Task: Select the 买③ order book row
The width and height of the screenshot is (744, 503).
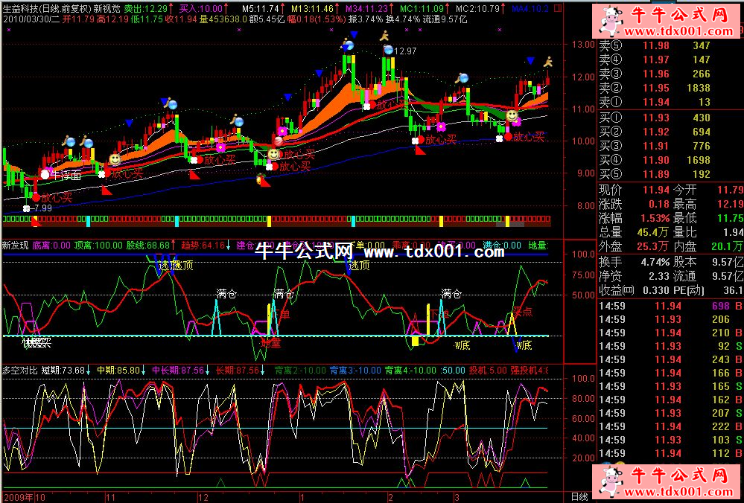Action: click(x=669, y=146)
